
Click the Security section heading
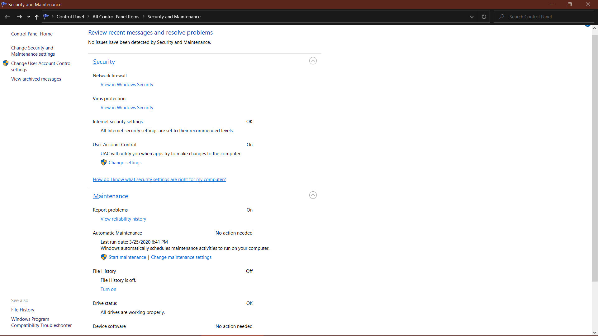click(104, 62)
